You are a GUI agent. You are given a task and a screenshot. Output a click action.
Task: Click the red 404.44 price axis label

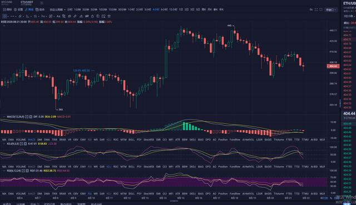click(x=333, y=66)
